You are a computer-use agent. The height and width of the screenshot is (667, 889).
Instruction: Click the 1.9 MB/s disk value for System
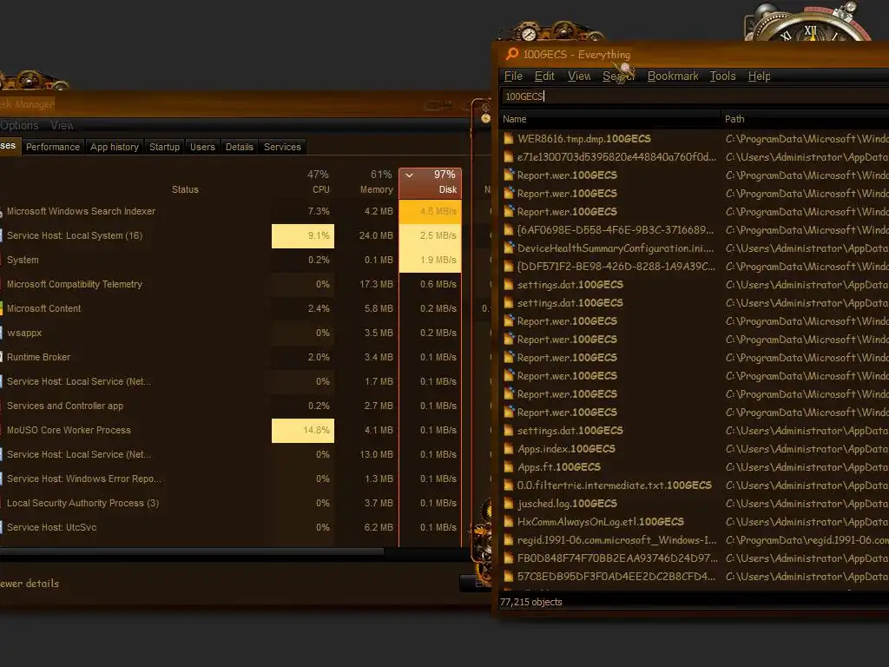pyautogui.click(x=431, y=261)
